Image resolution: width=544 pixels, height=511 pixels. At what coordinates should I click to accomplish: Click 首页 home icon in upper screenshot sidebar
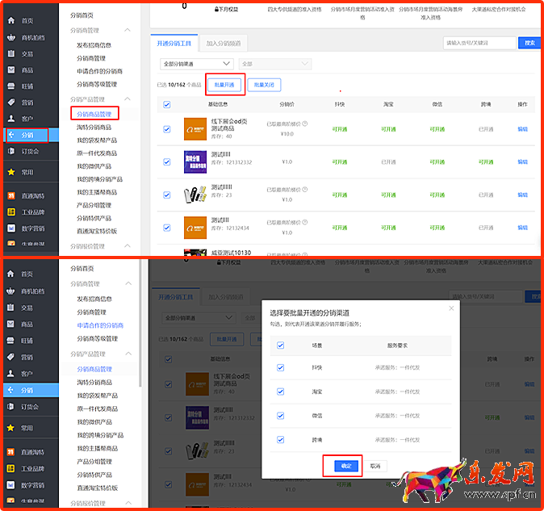point(11,20)
